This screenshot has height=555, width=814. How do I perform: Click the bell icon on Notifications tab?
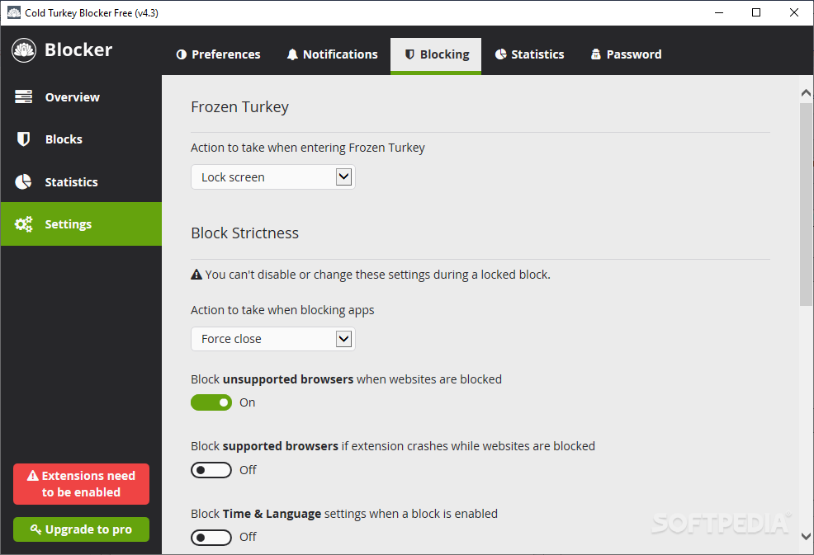coord(292,54)
